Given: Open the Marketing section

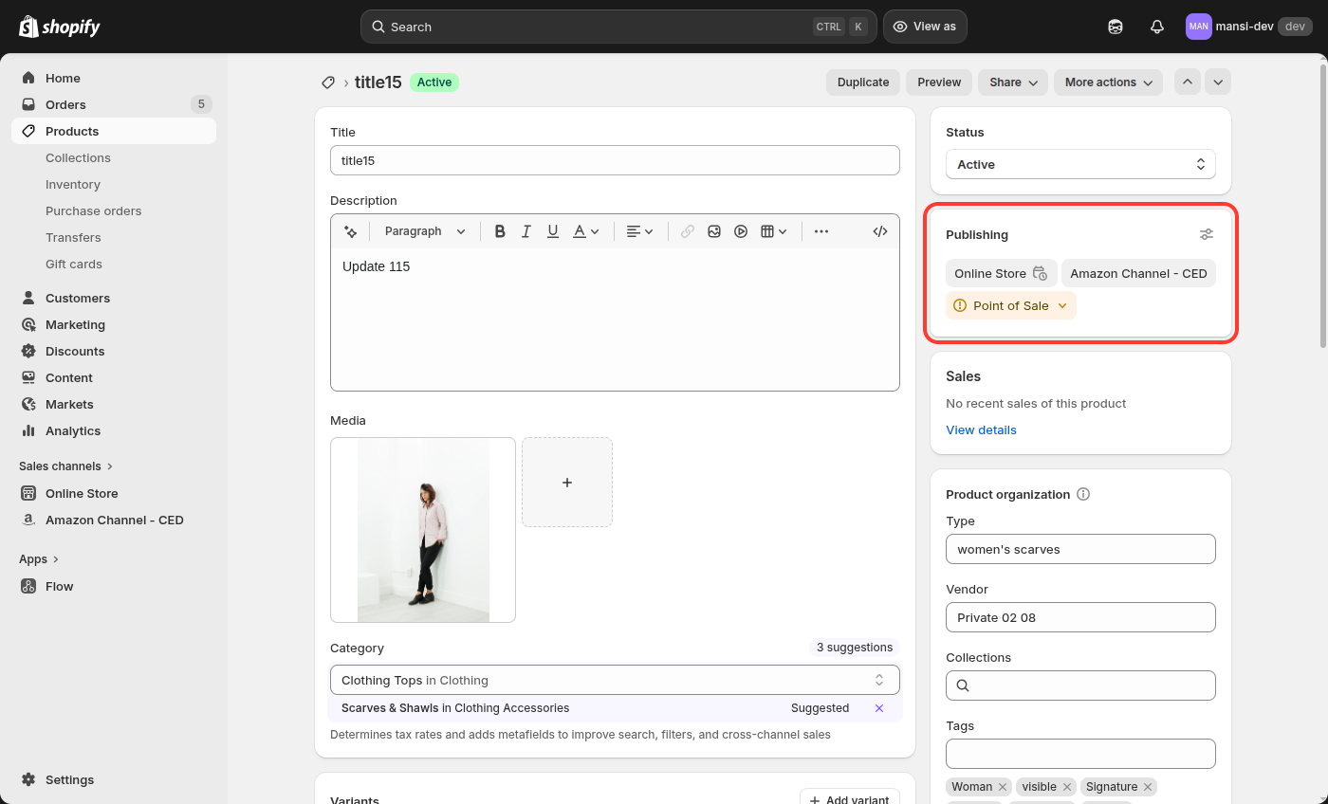Looking at the screenshot, I should 114,324.
